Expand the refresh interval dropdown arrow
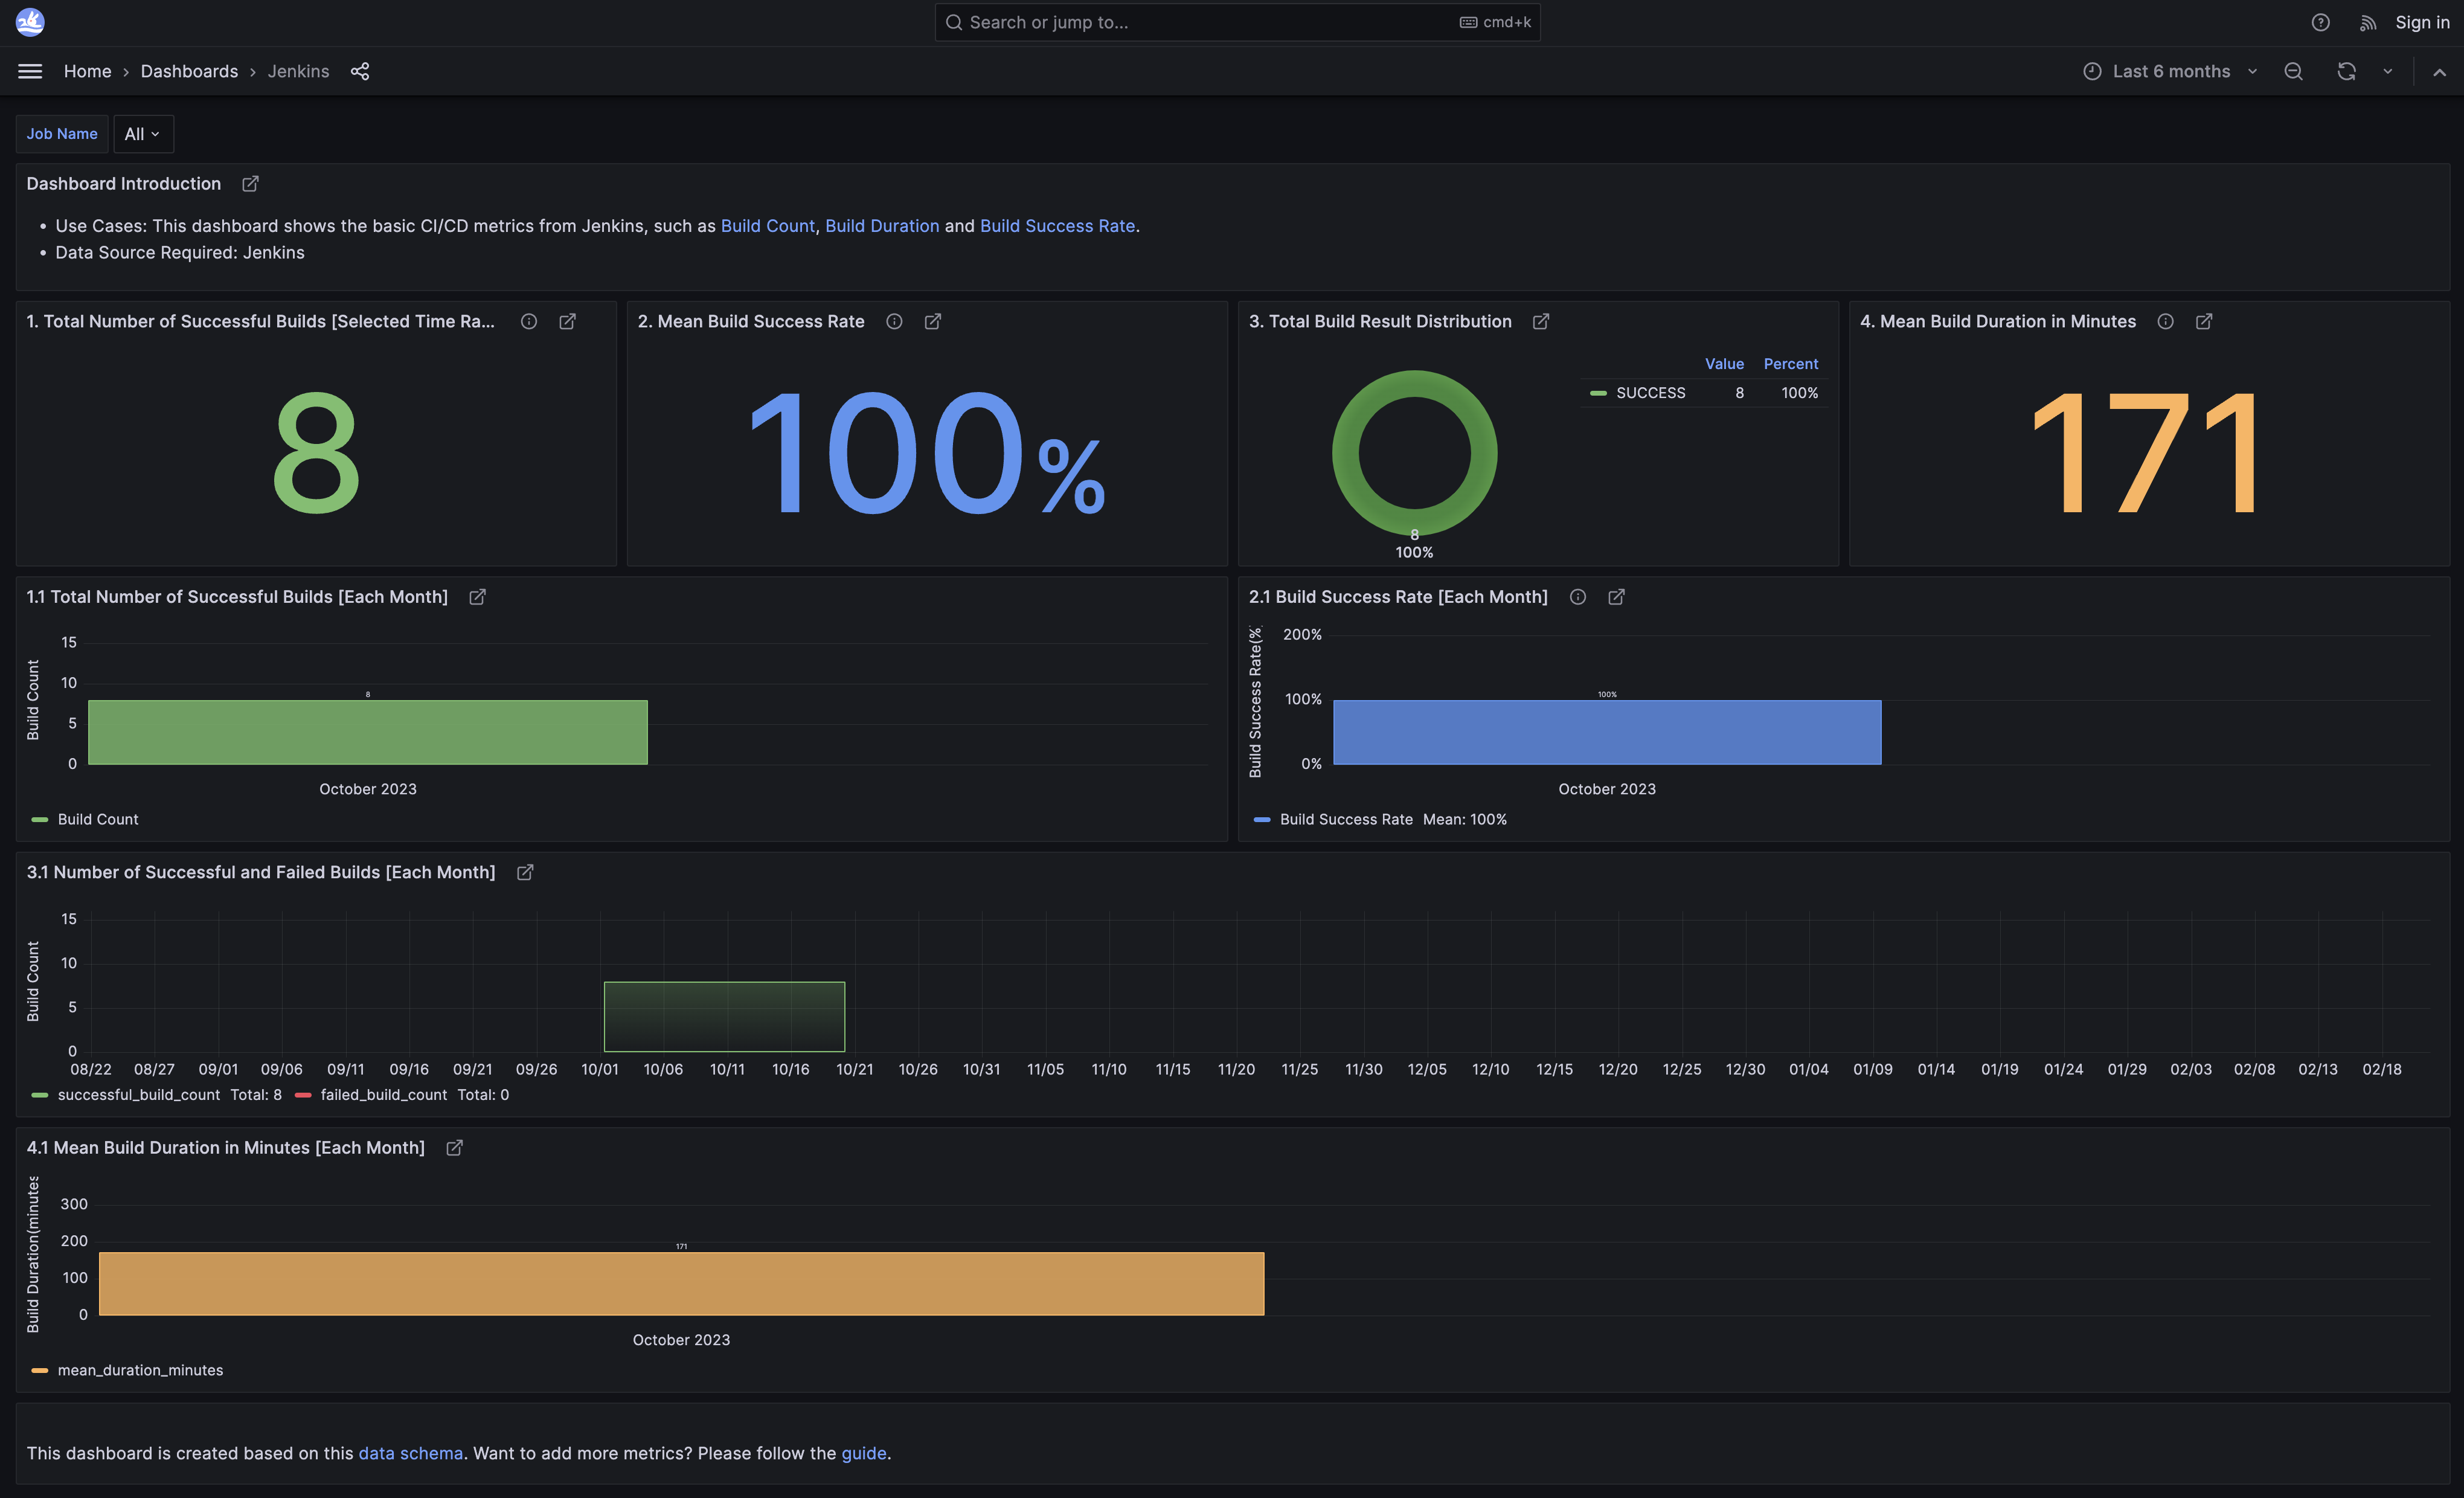This screenshot has width=2464, height=1498. point(2388,71)
